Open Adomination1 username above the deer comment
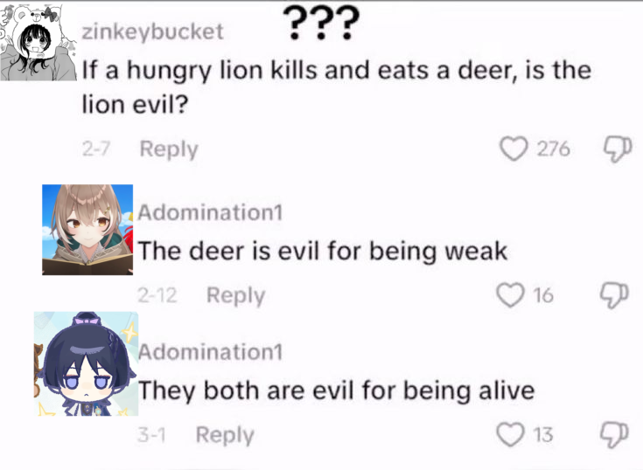This screenshot has width=643, height=470. click(210, 212)
